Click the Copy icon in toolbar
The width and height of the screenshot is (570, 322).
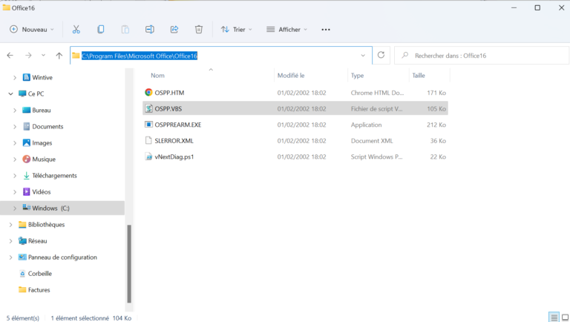(101, 30)
